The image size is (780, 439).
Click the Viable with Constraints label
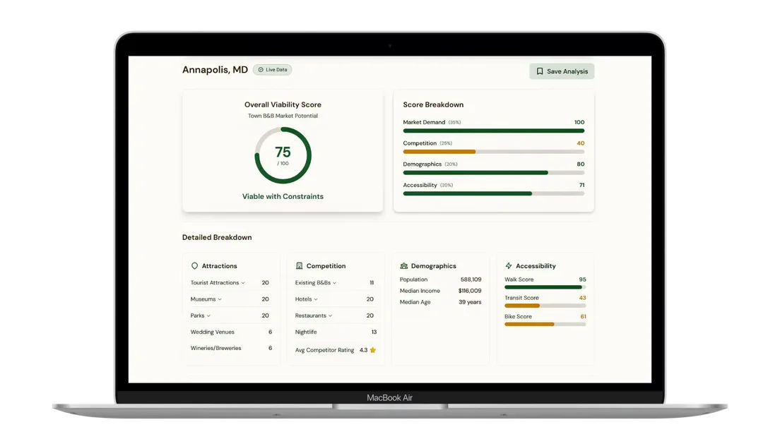tap(283, 196)
